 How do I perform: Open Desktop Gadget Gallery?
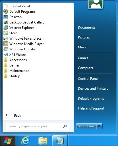[24, 22]
